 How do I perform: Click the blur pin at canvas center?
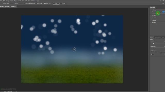click(x=74, y=49)
